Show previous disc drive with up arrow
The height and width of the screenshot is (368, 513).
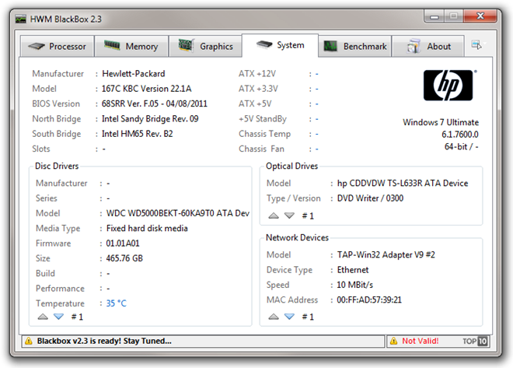(x=43, y=317)
